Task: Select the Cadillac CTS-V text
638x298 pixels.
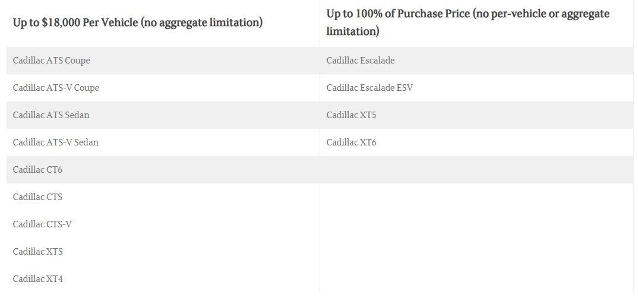Action: (42, 224)
